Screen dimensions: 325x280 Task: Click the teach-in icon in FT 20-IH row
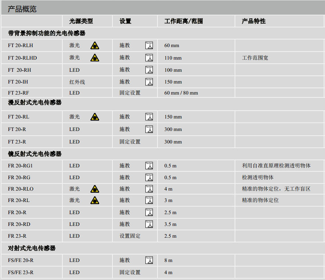point(149,82)
